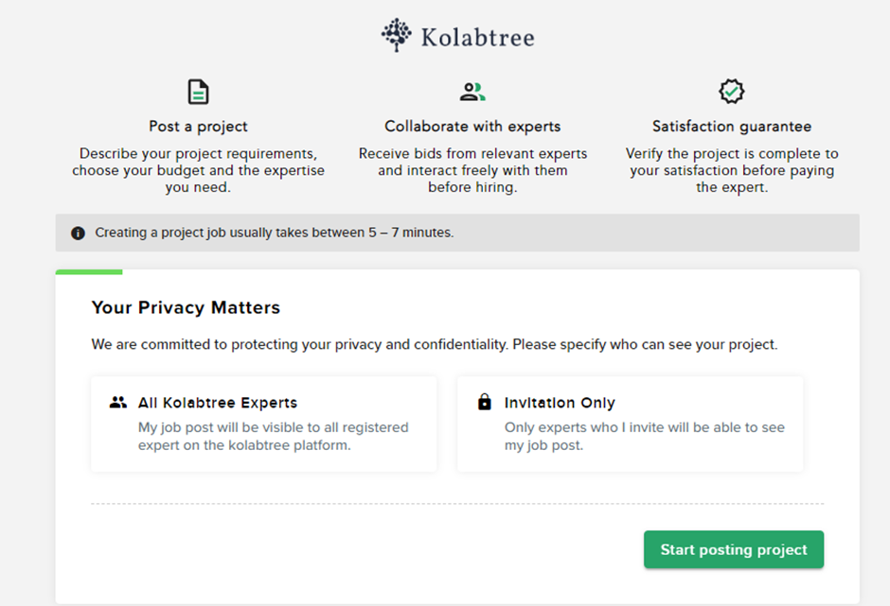This screenshot has width=890, height=606.
Task: Click the lock icon beside Invitation Only
Action: tap(484, 402)
